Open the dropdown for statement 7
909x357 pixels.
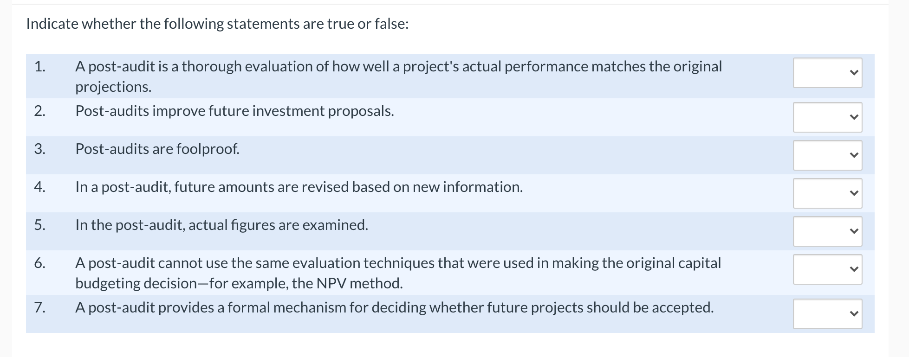[827, 313]
